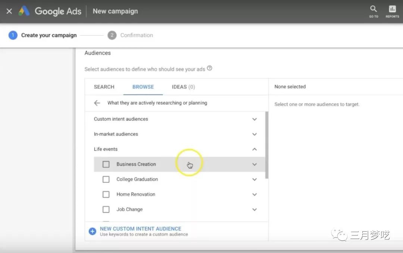Click the blue plus icon for custom audience
Screen dimensions: 403x253
(x=92, y=231)
